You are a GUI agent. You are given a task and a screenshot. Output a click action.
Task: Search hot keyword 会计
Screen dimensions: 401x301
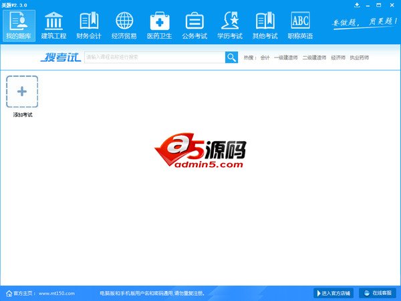click(x=265, y=58)
